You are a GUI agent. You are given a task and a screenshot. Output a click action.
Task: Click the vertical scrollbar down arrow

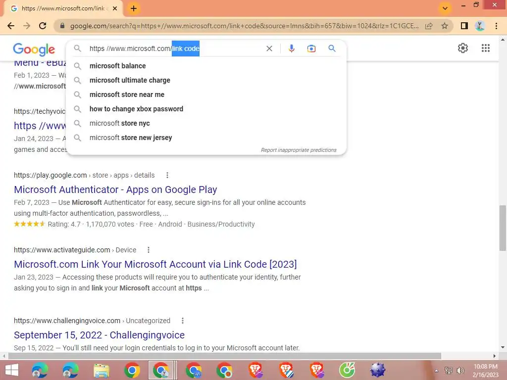point(503,348)
